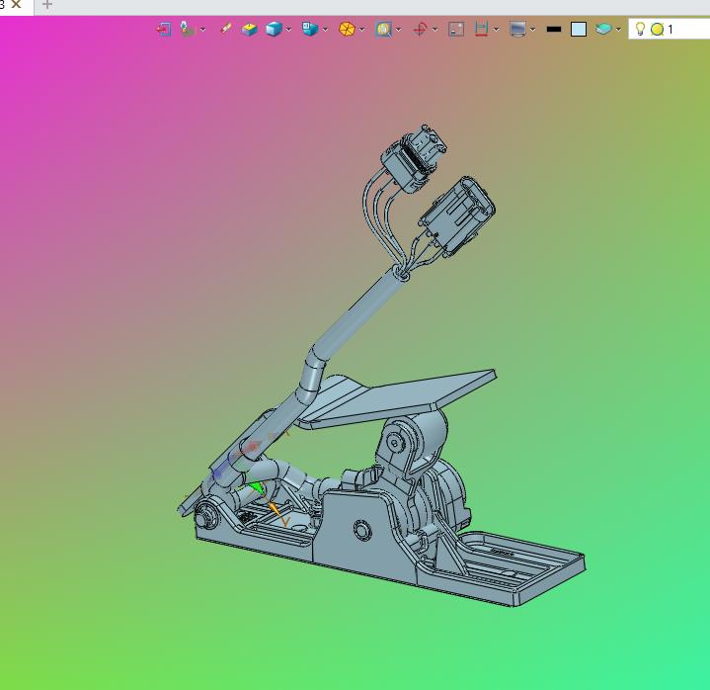Click the black line color swatch
This screenshot has height=690, width=710.
coord(554,29)
